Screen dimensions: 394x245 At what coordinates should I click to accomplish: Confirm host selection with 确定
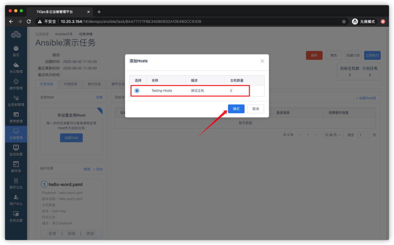(x=236, y=109)
